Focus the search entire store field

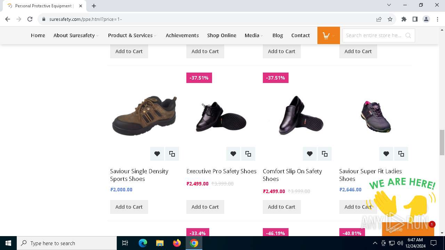pyautogui.click(x=373, y=35)
